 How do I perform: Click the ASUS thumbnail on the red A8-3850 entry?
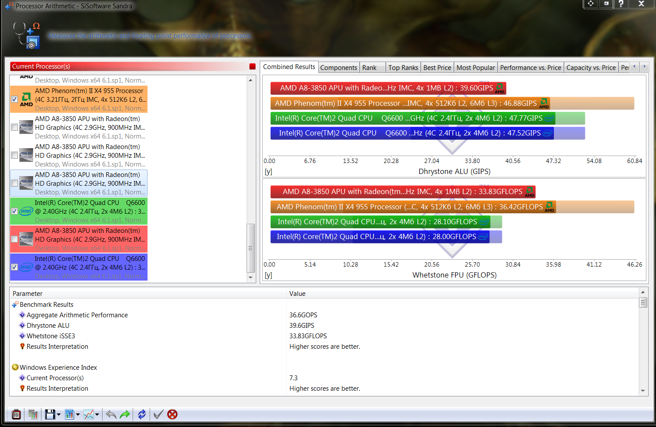point(26,239)
